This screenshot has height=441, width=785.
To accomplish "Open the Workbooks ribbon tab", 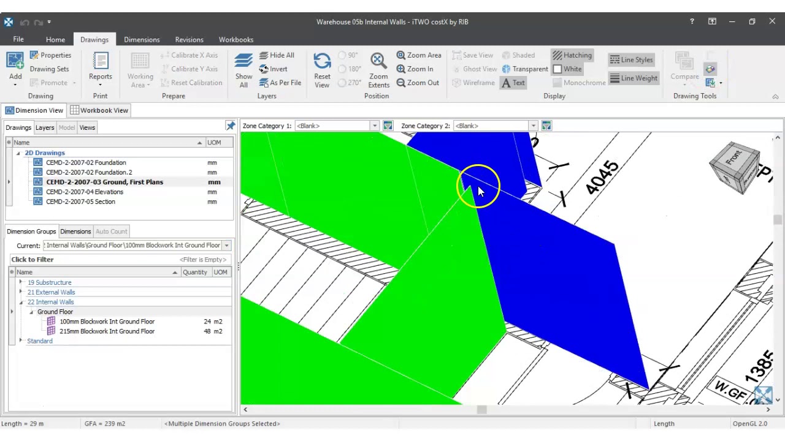I will (236, 40).
